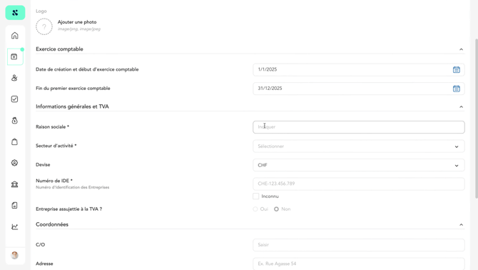Click the user avatar in sidebar
This screenshot has height=270, width=478.
(x=15, y=255)
